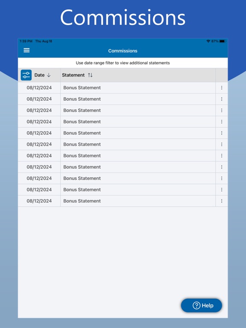Image resolution: width=246 pixels, height=328 pixels.
Task: Open more options for ninth Bonus Statement row
Action: [222, 178]
